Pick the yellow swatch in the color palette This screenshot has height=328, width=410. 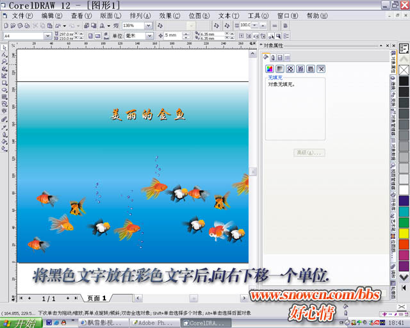404,233
